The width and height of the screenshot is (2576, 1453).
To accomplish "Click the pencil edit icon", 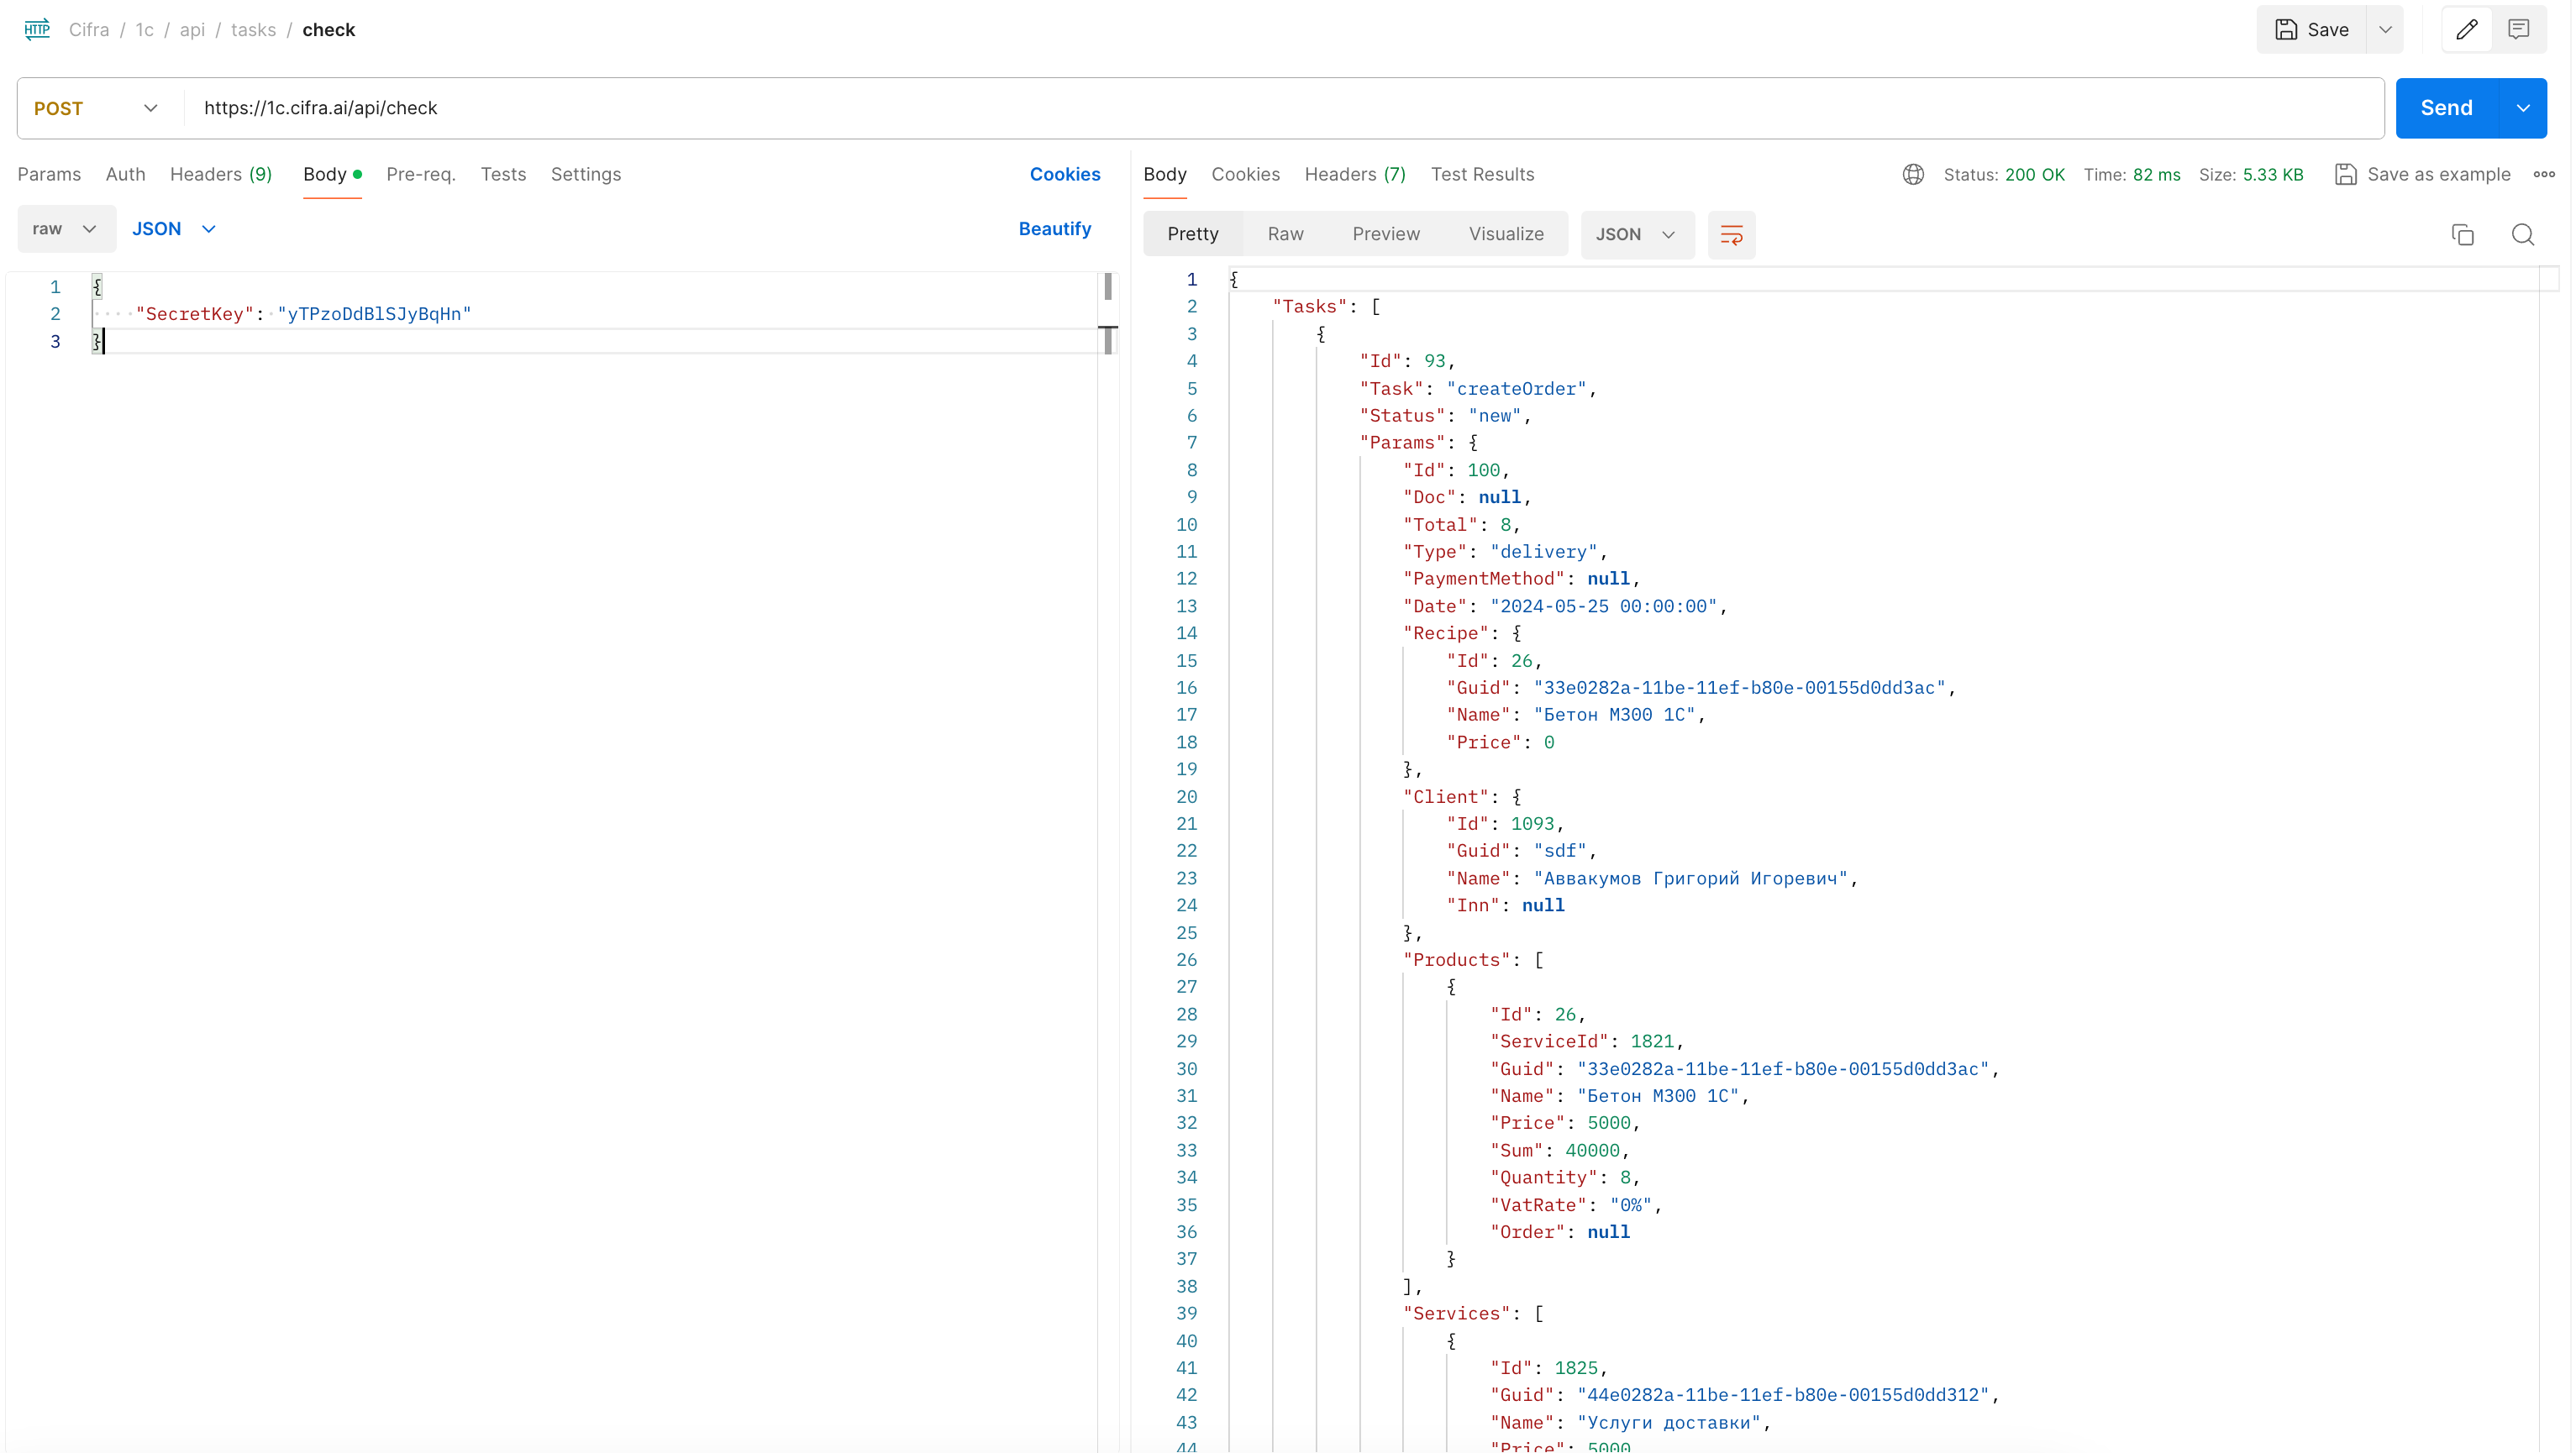I will point(2466,30).
